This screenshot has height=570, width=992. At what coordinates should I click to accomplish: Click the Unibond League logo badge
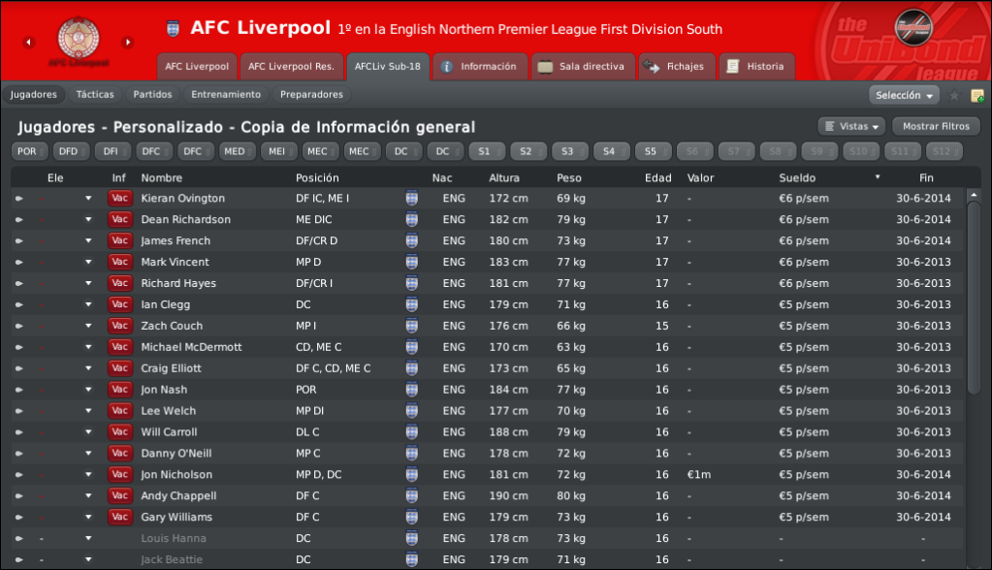click(x=913, y=27)
